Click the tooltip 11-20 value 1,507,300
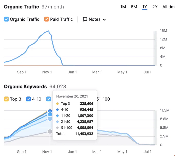Screen dimensions: 175x156 pos(85,116)
